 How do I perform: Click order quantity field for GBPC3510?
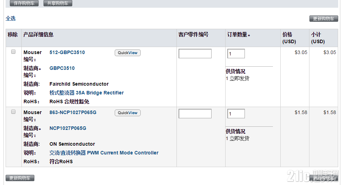[236, 54]
